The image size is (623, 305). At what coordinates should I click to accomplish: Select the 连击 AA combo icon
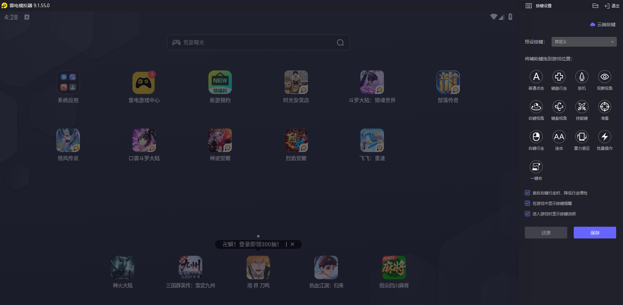coord(559,137)
